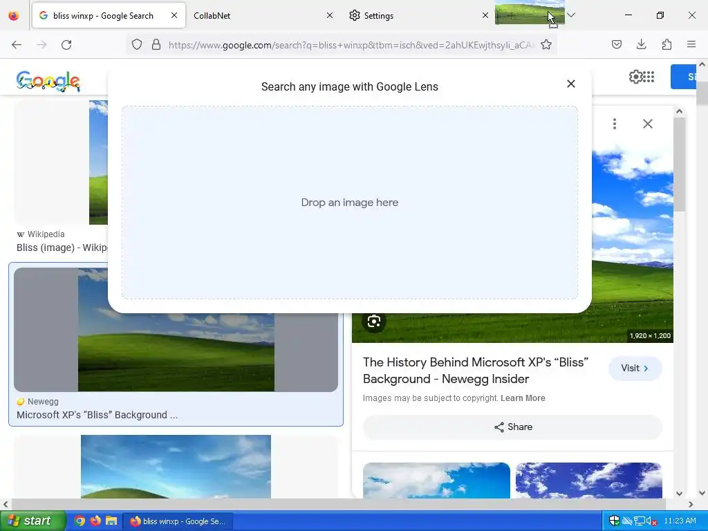Open the Bliss (image) Wikipedia title link
The width and height of the screenshot is (708, 531).
[x=62, y=248]
